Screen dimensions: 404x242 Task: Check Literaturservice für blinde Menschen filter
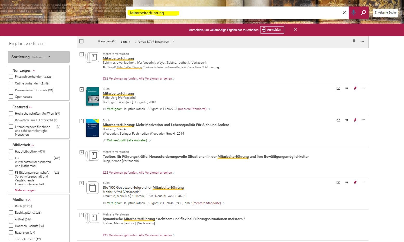point(11,127)
